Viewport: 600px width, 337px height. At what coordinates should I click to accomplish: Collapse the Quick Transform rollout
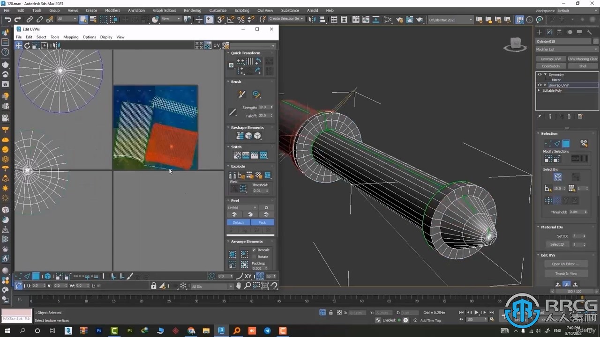point(228,53)
